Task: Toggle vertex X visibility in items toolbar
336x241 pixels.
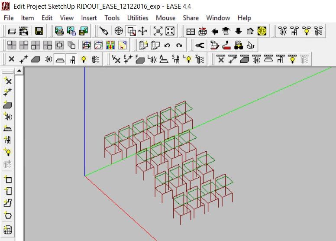Action: pyautogui.click(x=12, y=59)
